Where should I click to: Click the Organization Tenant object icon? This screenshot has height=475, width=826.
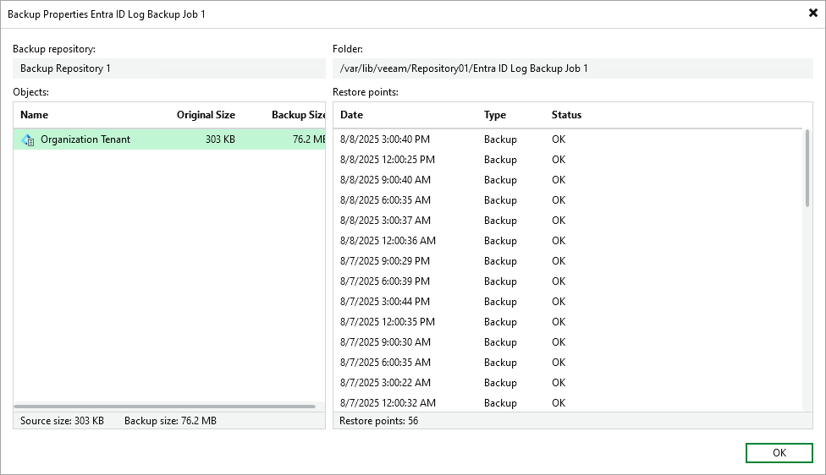coord(27,140)
